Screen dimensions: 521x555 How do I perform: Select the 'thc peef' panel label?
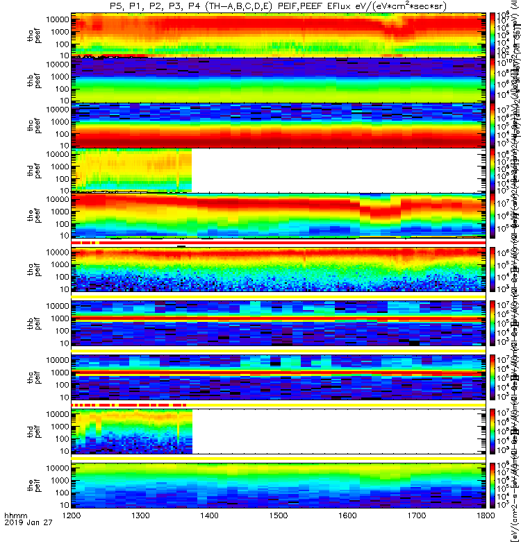pyautogui.click(x=34, y=126)
